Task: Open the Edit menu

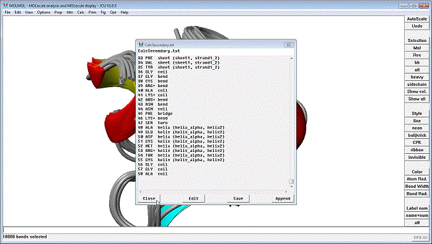Action: pos(17,12)
